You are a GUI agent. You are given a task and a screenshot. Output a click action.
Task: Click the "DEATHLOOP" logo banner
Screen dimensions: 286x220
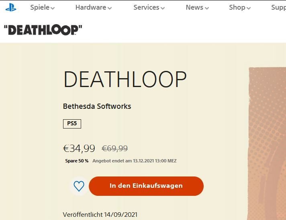(43, 30)
